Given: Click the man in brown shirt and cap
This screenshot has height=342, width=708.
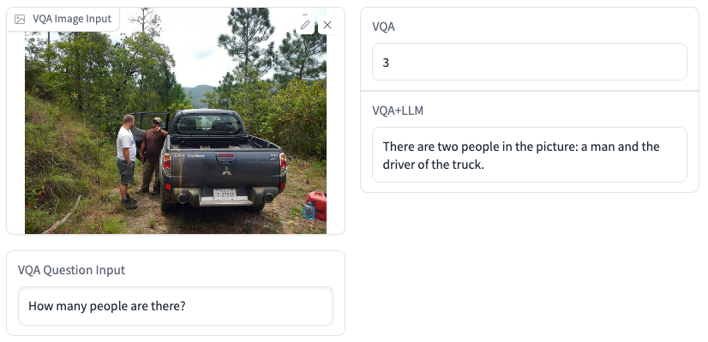Looking at the screenshot, I should point(153,155).
